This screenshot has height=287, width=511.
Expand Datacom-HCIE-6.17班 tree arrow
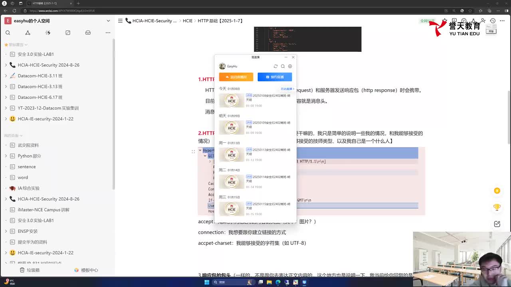pos(6,97)
